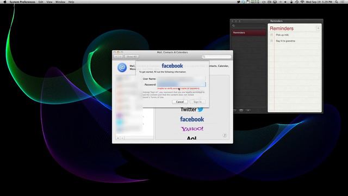The width and height of the screenshot is (348, 196).
Task: Open Spotlight search magnifier
Action: (x=337, y=2)
